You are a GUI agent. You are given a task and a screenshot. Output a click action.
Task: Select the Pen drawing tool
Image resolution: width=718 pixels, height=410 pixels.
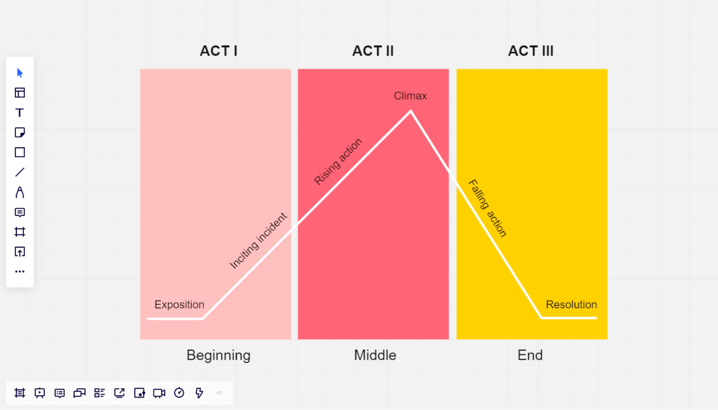20,193
